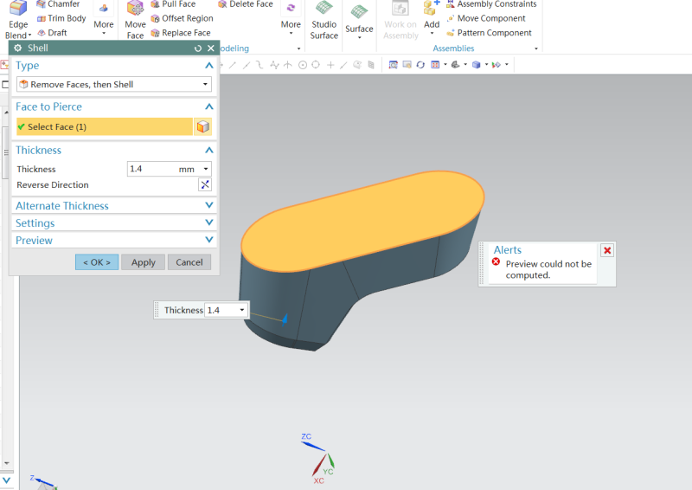Open the Edge Blend dropdown arrow
692x490 pixels.
(29, 35)
